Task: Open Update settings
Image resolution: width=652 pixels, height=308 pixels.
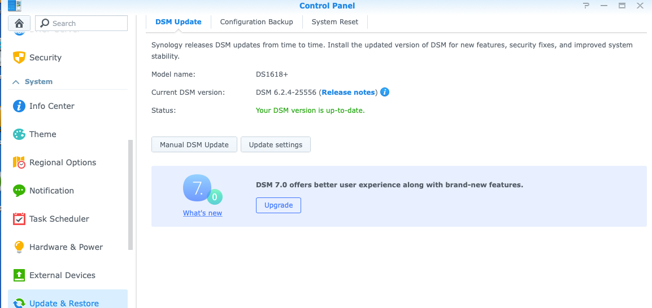Action: pyautogui.click(x=275, y=144)
